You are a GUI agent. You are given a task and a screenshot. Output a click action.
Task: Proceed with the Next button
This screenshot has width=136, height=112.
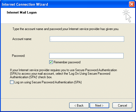tap(99, 106)
